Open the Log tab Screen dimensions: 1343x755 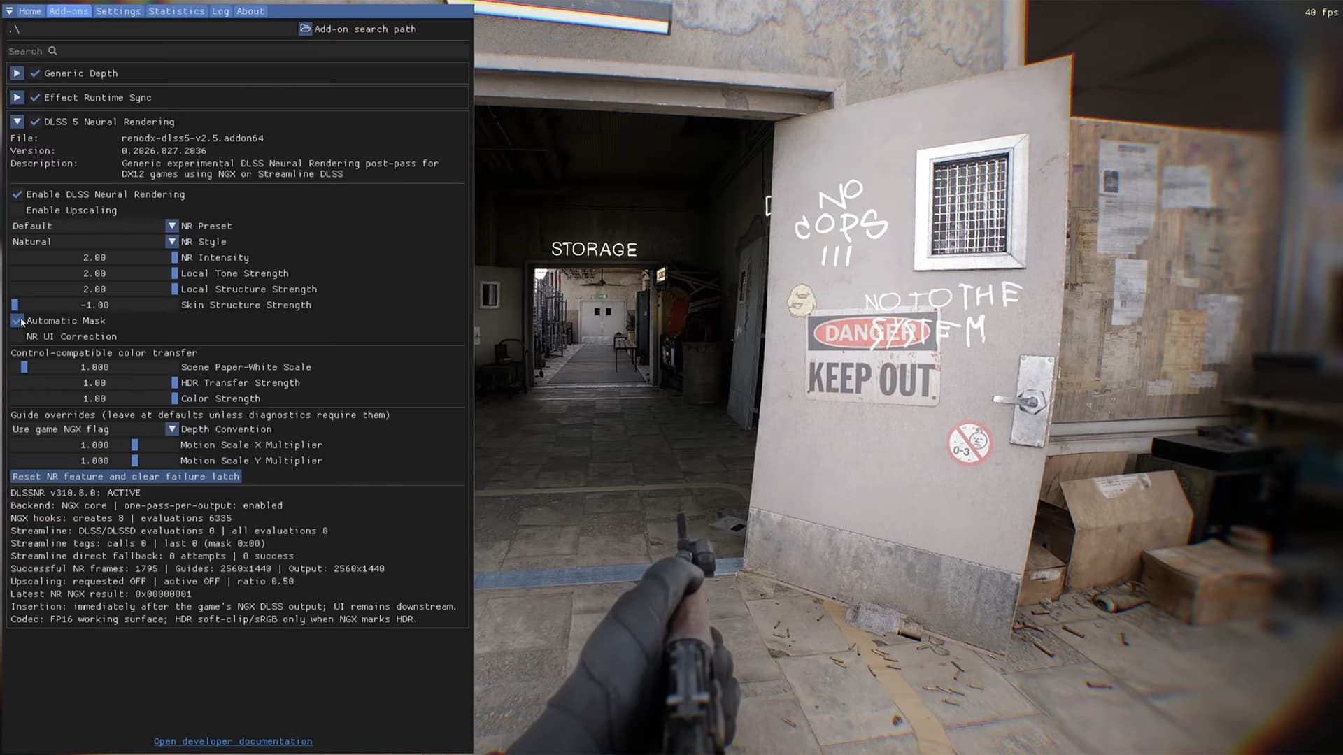pos(220,11)
